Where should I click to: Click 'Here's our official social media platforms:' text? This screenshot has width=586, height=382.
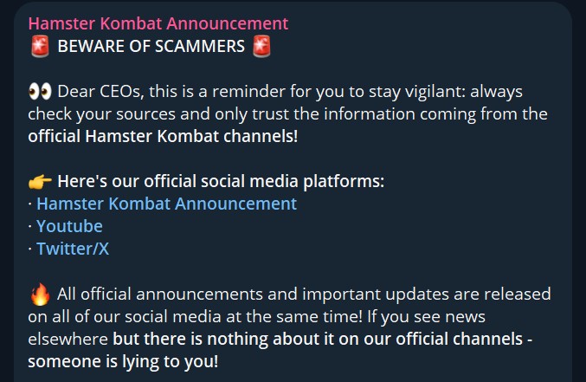click(x=221, y=181)
